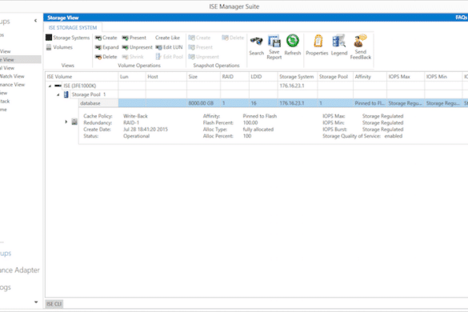
Task: Click the Storage Quality of Service enabled value
Action: pos(394,136)
